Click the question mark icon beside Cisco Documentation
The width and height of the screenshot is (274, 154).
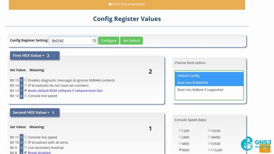coord(110,4)
